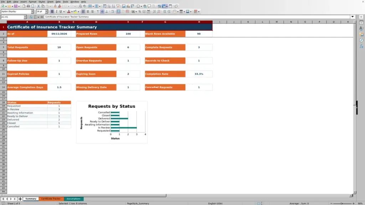The image size is (365, 205).
Task: Switch to the Assumptions sheet tab
Action: tap(73, 199)
